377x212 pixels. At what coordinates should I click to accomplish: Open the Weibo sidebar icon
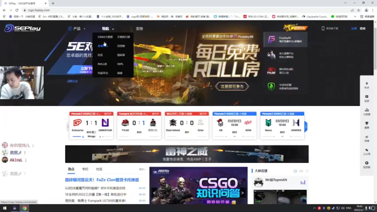[x=367, y=138]
